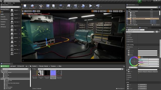
Task: Expand the Midtones section
Action: [x=127, y=75]
